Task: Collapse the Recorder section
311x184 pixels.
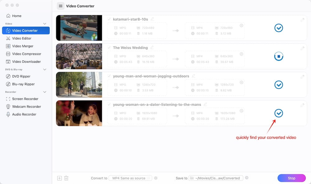Action: click(x=44, y=92)
